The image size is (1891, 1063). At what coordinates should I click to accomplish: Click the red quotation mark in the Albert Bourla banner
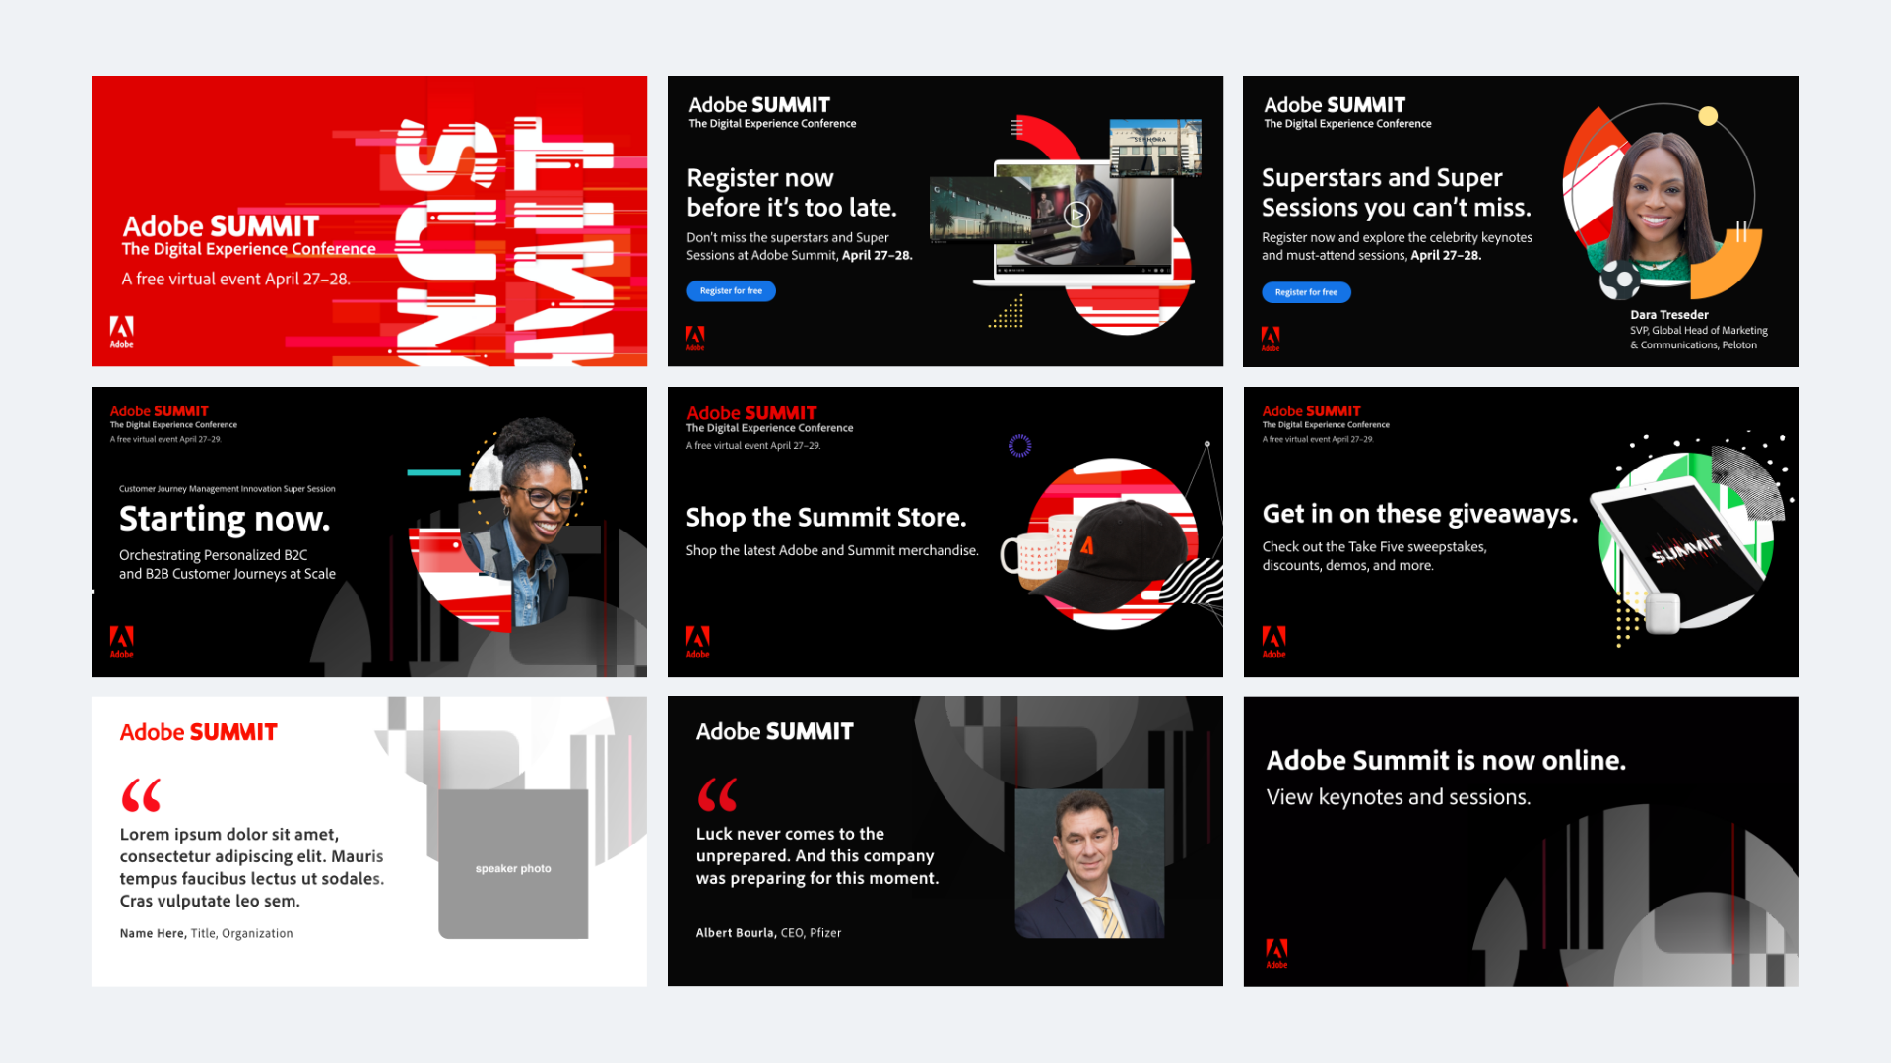tap(717, 794)
